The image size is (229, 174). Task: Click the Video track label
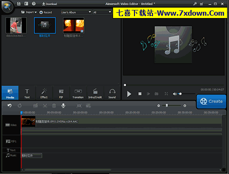point(11,125)
